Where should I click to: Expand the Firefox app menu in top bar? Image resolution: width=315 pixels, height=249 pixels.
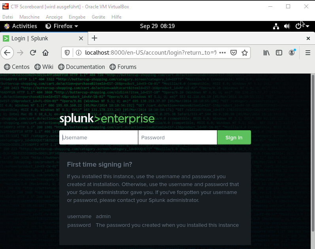point(62,26)
